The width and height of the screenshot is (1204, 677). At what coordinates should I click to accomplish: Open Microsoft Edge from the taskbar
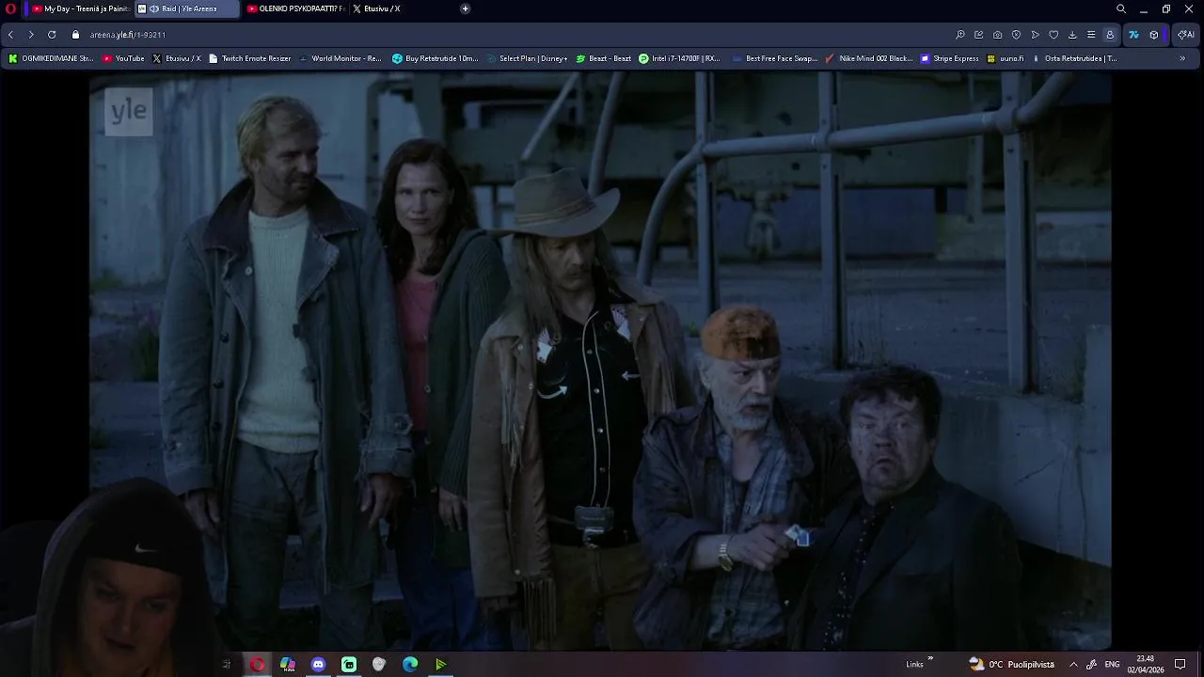[x=410, y=665]
